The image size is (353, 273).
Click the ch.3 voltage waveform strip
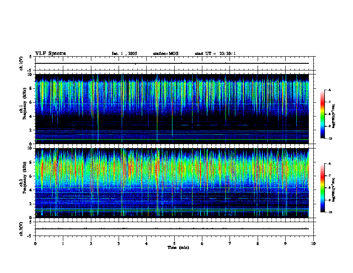click(174, 229)
